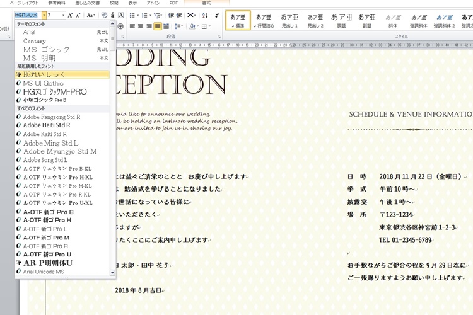Viewport: 473px width, 315px height.
Task: Click the center alignment icon
Action: pyautogui.click(x=140, y=26)
